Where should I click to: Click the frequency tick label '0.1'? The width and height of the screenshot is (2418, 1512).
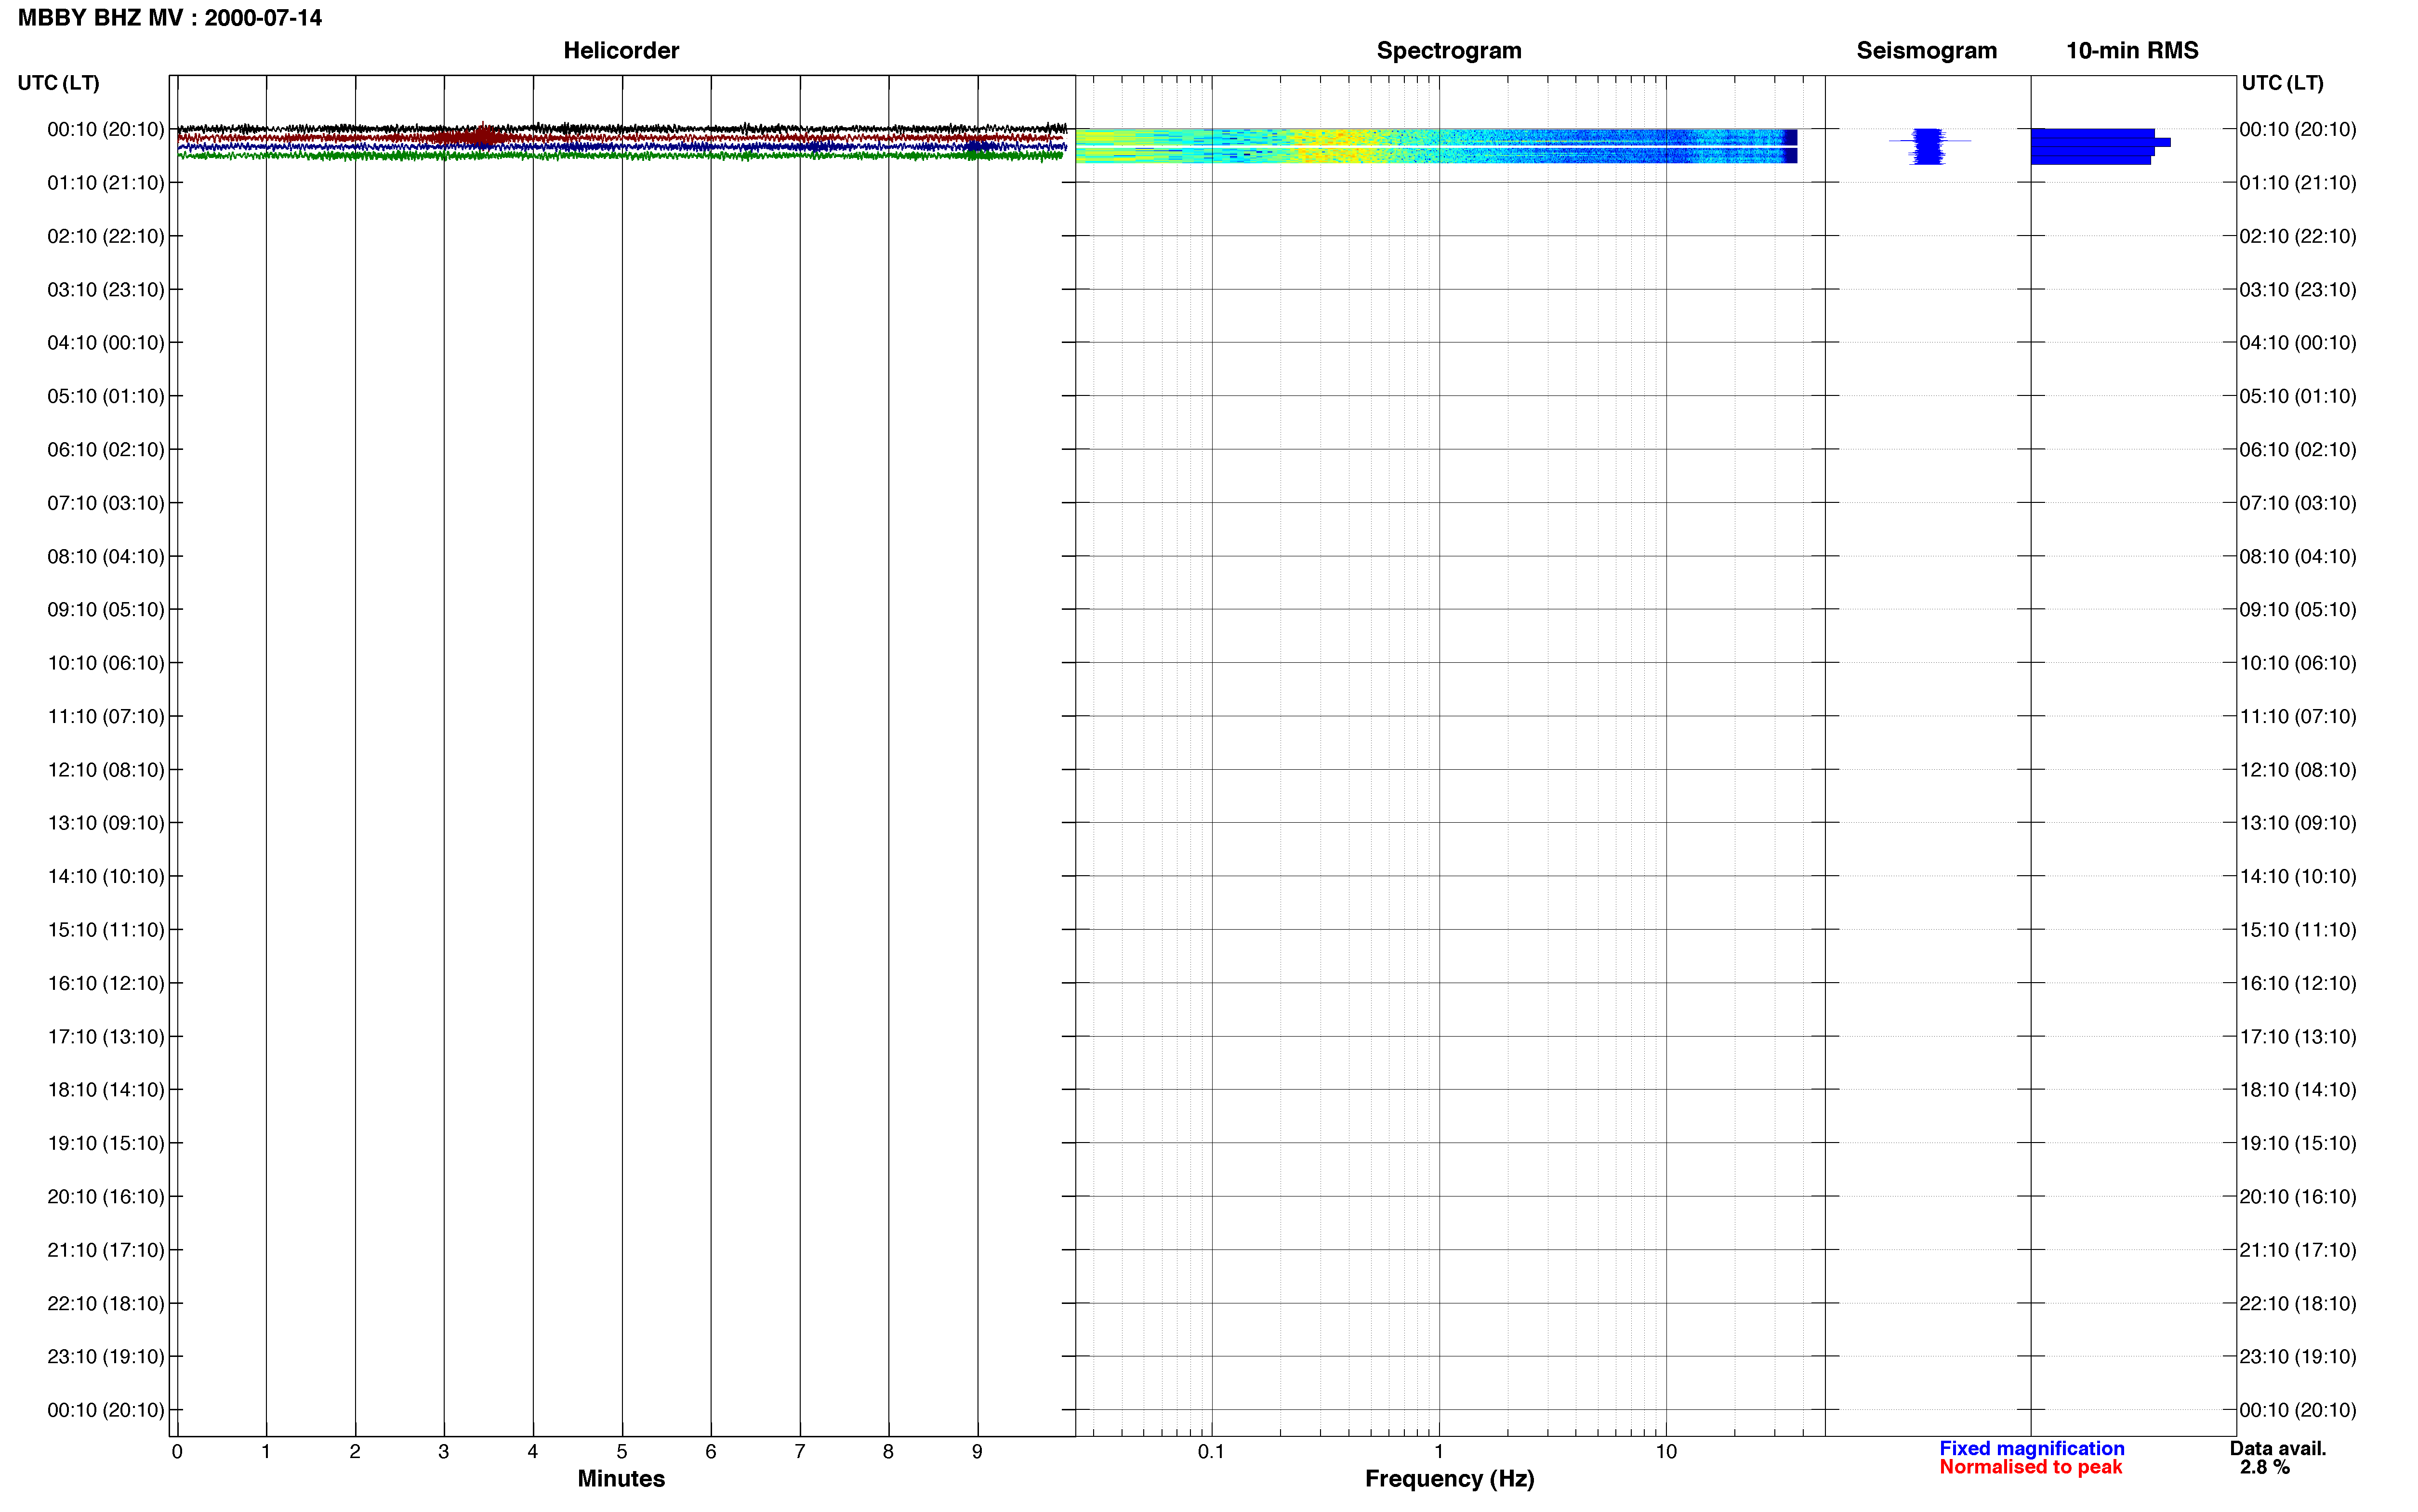pyautogui.click(x=1211, y=1452)
